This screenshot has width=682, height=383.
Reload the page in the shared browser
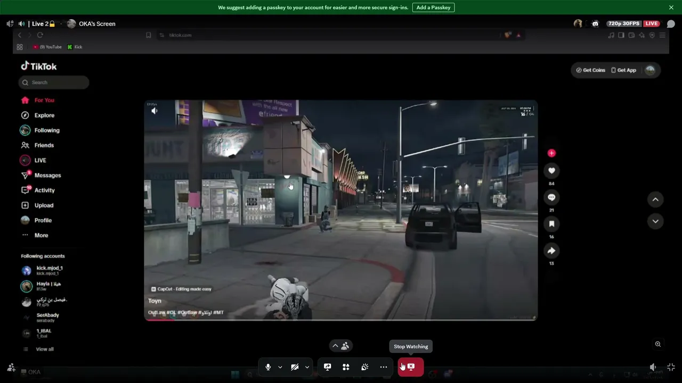[x=40, y=35]
